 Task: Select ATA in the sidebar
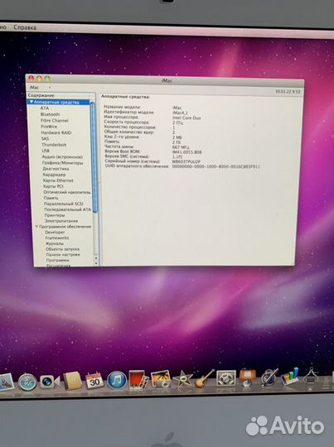(44, 108)
